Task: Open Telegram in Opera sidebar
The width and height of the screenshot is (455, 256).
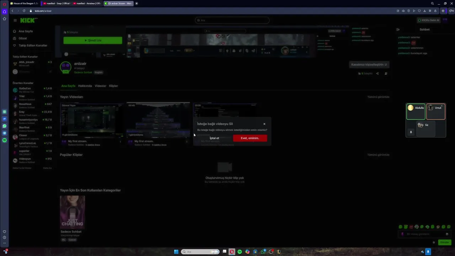Action: (x=5, y=133)
